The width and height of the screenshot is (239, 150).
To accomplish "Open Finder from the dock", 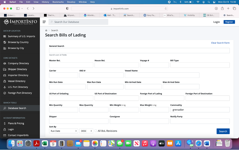I will [x=11, y=143].
